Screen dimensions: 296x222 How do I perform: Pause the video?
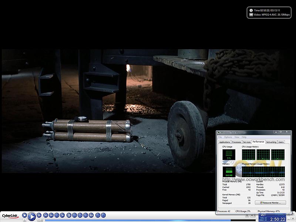pos(39,215)
